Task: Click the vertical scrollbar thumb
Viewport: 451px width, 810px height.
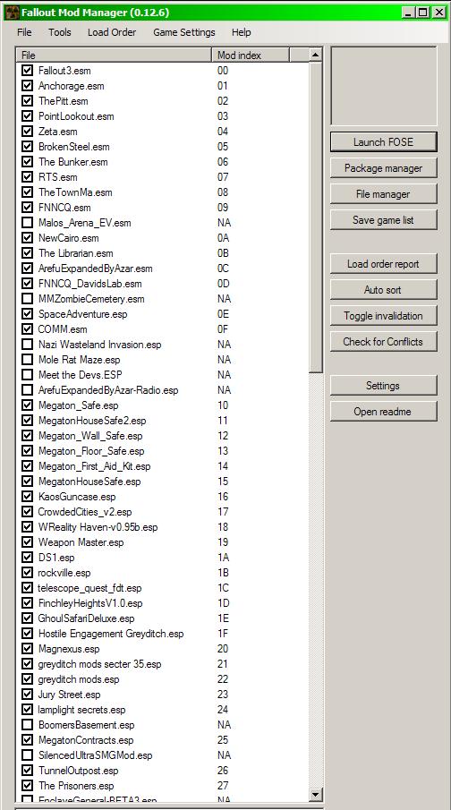Action: (315, 217)
